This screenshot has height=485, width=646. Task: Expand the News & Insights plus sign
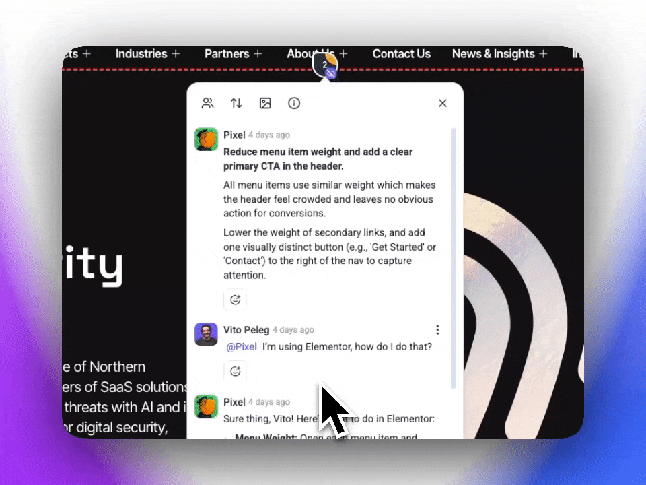543,54
